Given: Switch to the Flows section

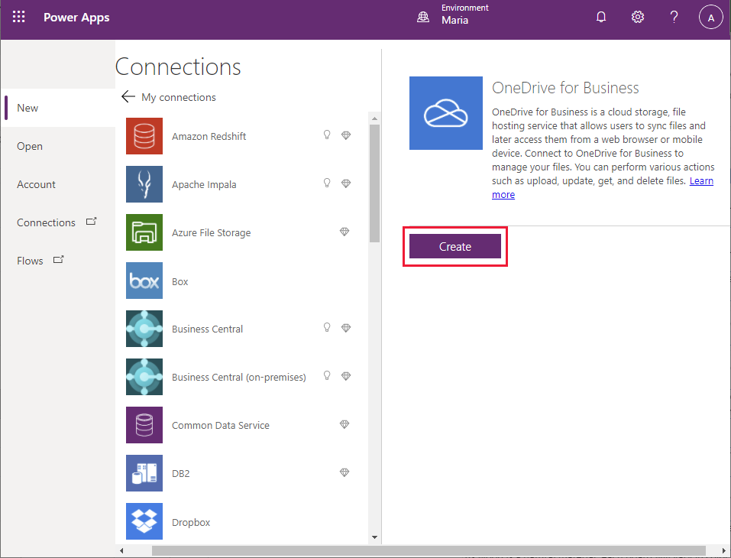Looking at the screenshot, I should pos(30,260).
